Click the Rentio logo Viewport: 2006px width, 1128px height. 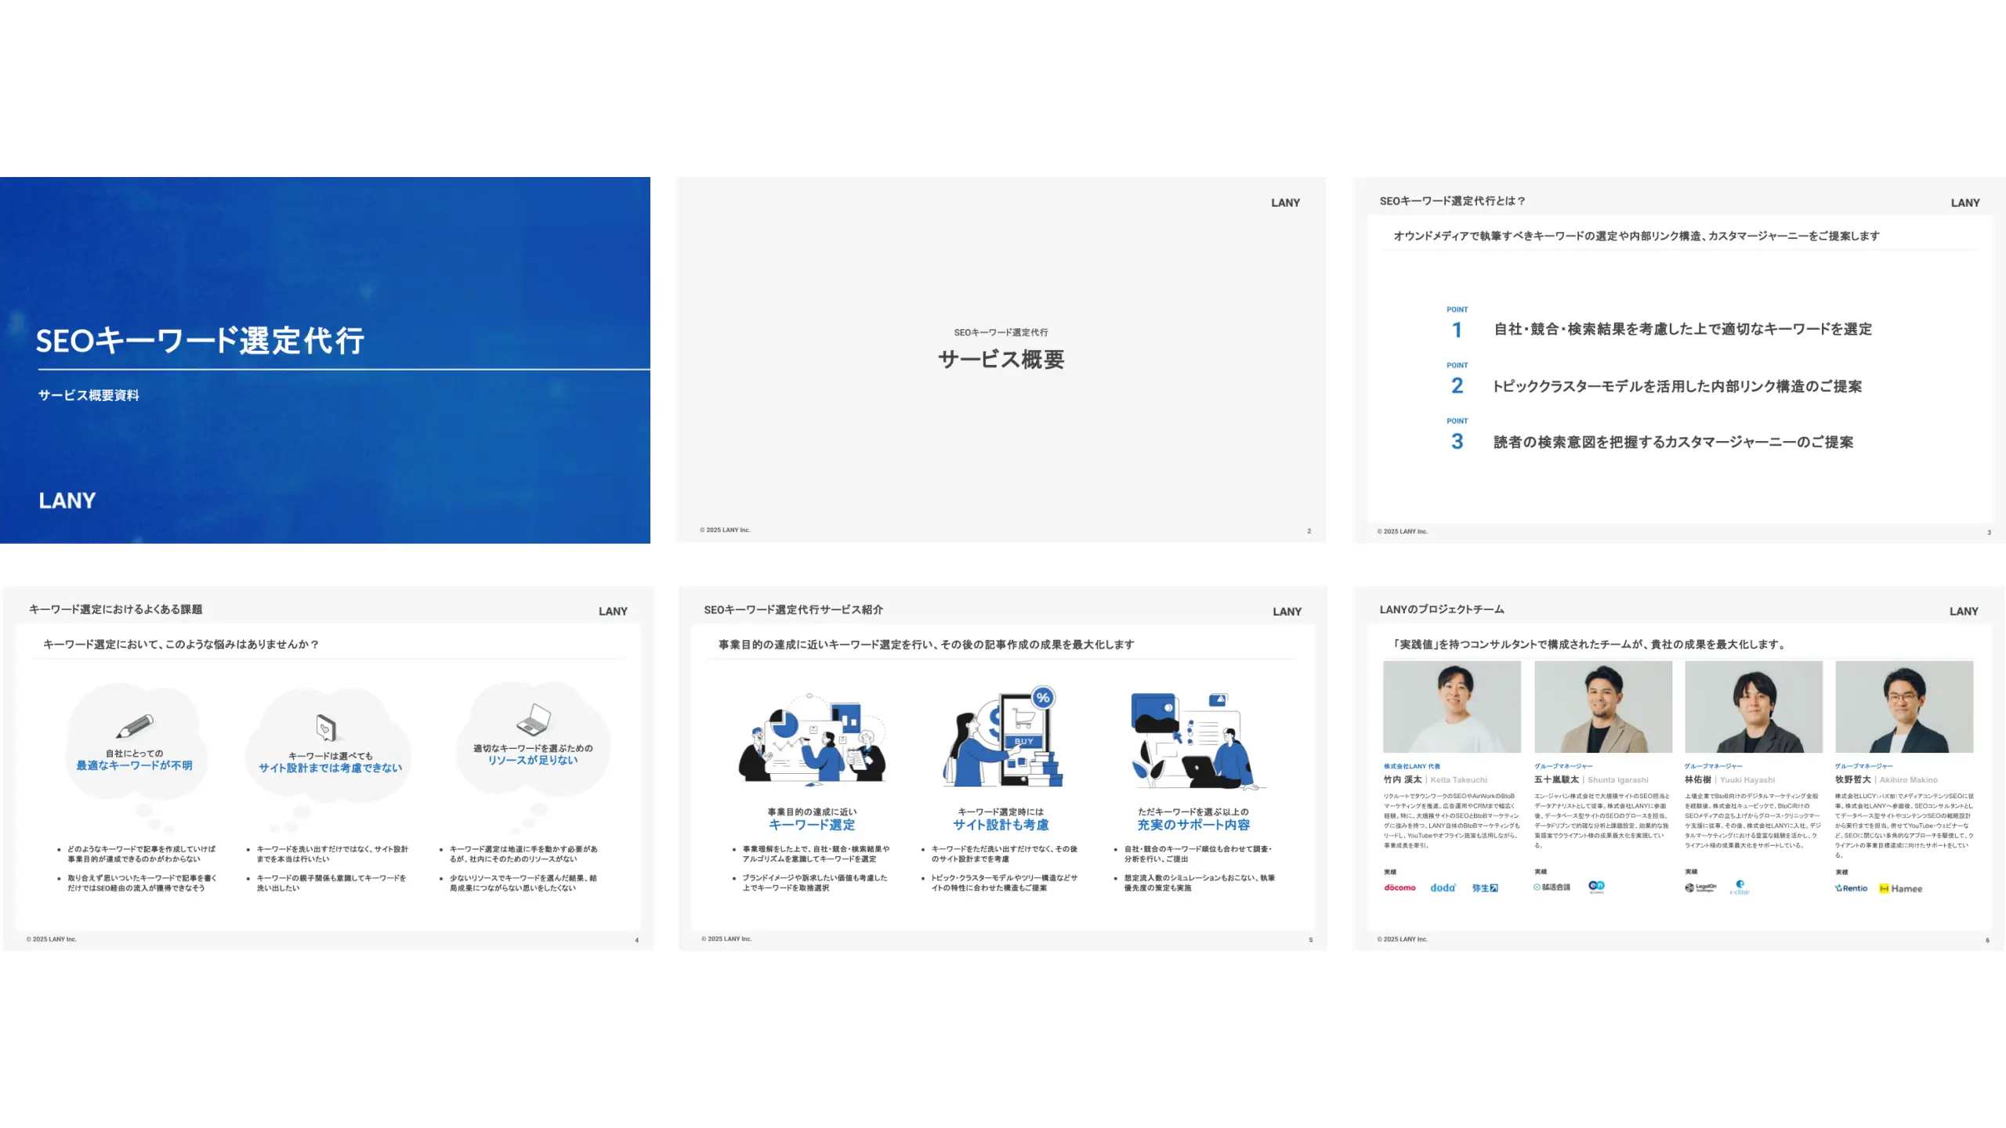pos(1851,888)
